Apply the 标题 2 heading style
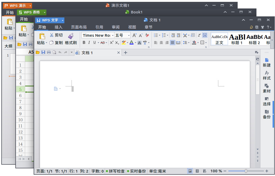The height and width of the screenshot is (176, 275). (x=254, y=39)
